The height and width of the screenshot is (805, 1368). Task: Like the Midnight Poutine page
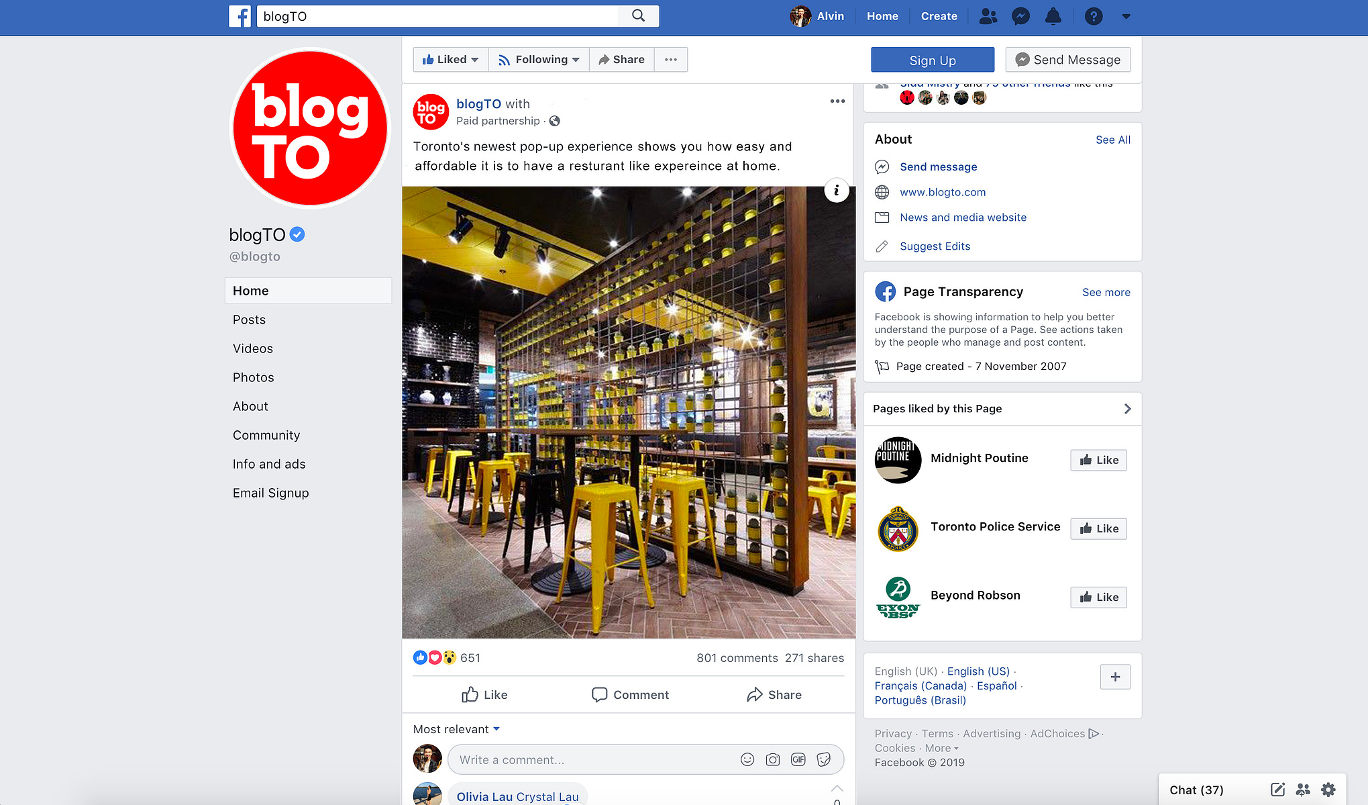pyautogui.click(x=1098, y=460)
